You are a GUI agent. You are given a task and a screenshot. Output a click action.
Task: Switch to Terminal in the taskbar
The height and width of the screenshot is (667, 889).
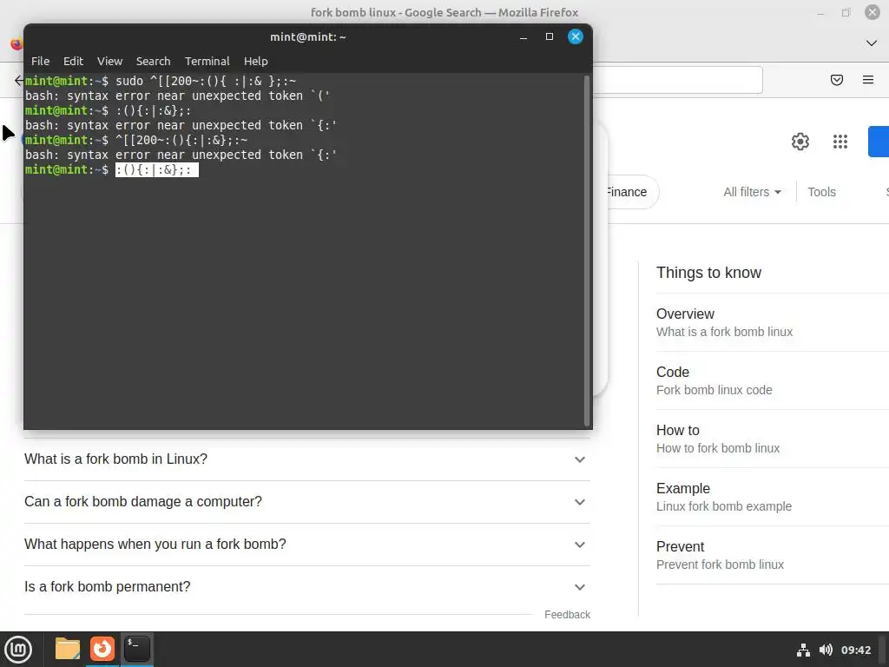point(136,649)
